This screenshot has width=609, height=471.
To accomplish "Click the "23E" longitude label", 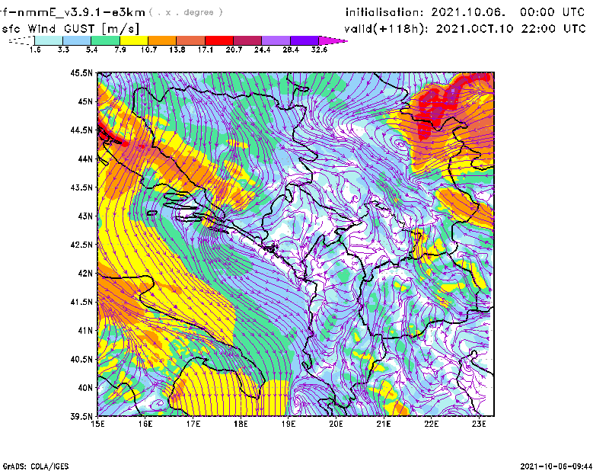I will 479,424.
